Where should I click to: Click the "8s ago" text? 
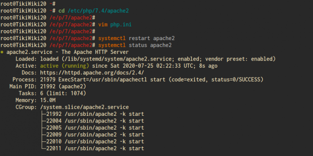[x=208, y=66]
